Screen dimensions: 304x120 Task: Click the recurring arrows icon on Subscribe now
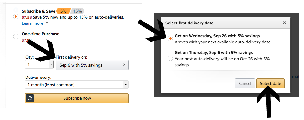click(30, 98)
